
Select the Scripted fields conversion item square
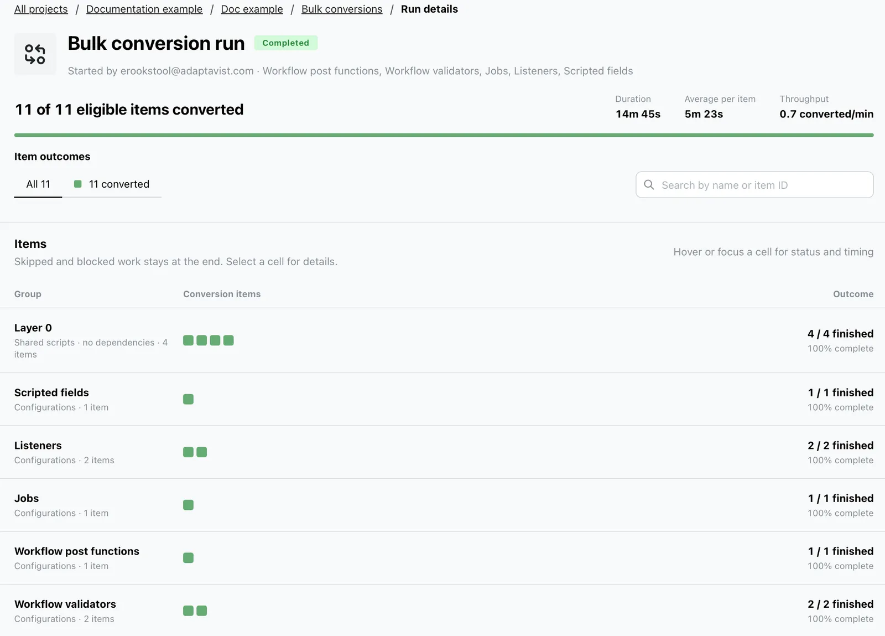point(188,399)
